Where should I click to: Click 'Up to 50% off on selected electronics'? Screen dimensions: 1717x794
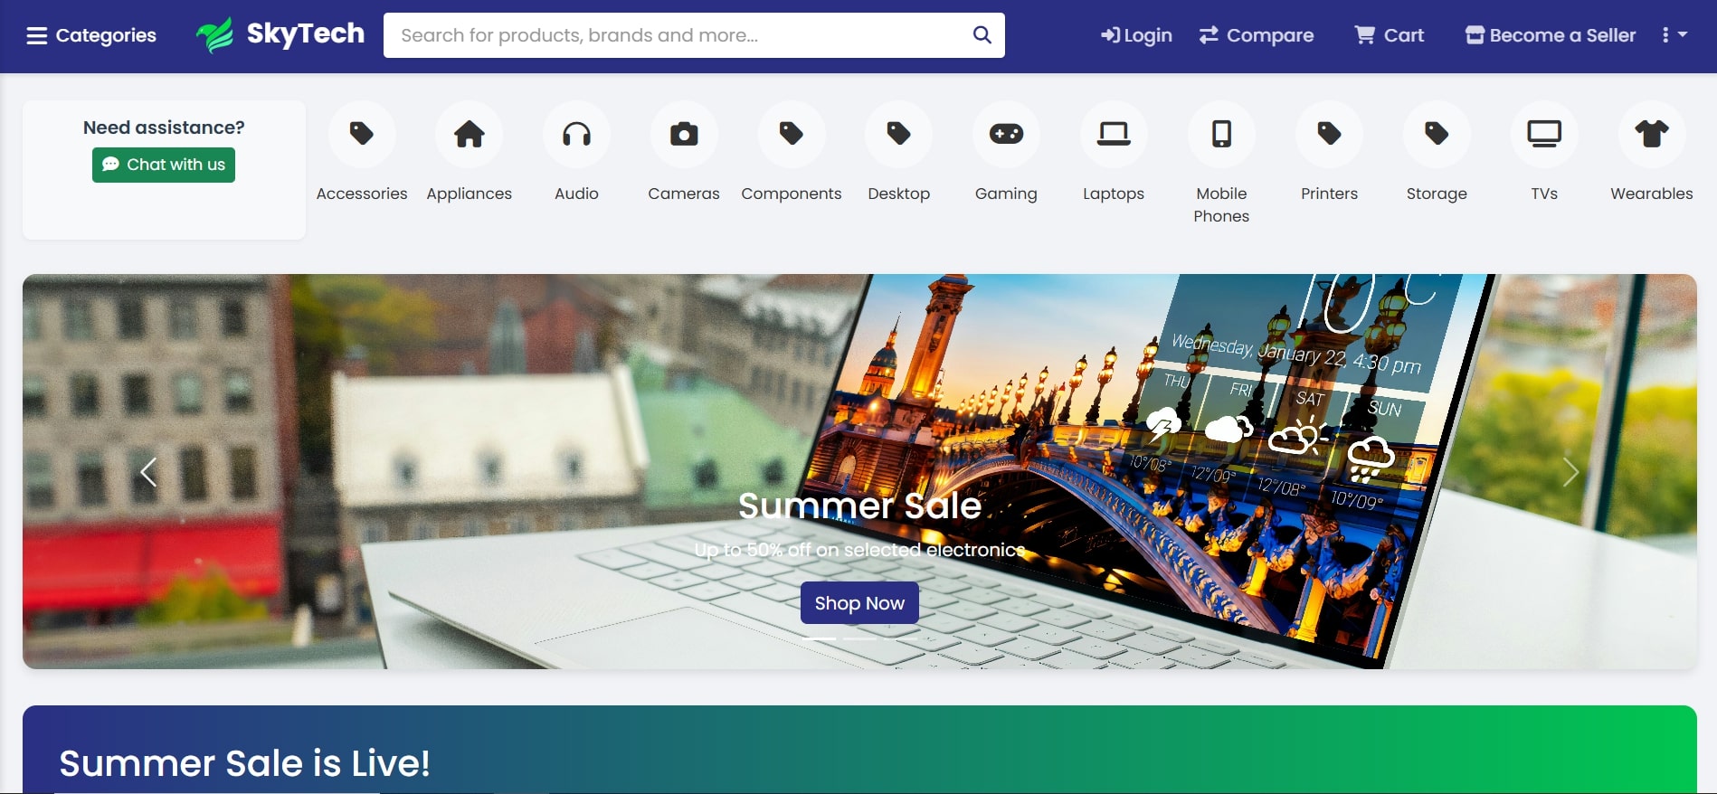point(859,550)
